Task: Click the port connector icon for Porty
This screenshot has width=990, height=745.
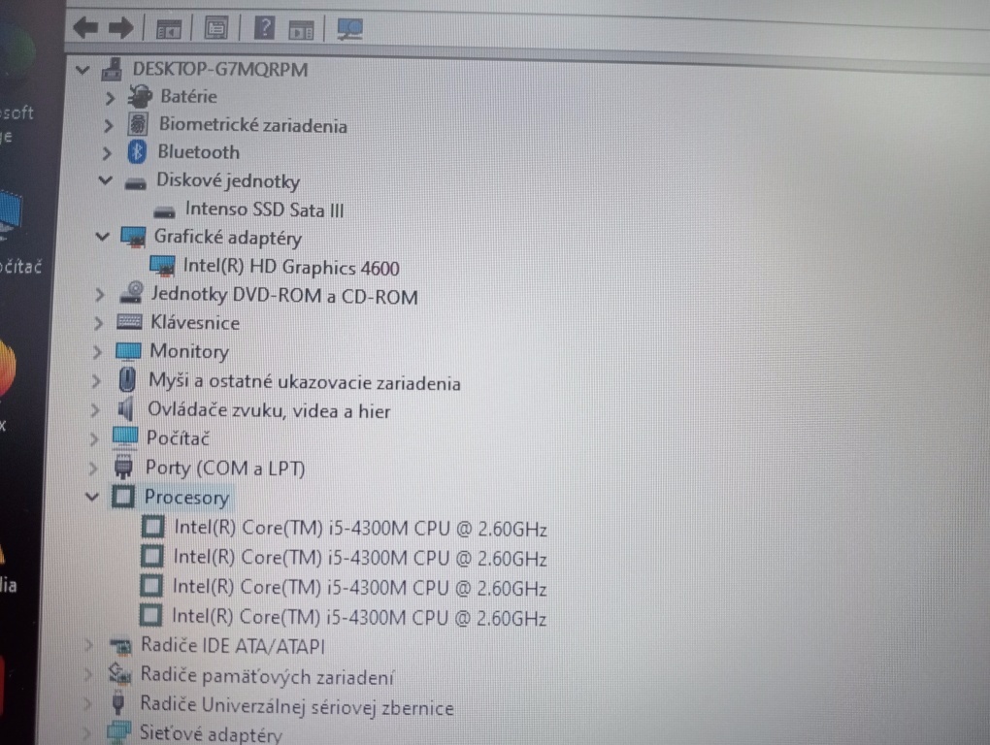Action: [x=123, y=467]
